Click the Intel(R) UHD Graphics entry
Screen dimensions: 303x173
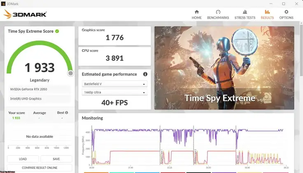click(x=40, y=99)
